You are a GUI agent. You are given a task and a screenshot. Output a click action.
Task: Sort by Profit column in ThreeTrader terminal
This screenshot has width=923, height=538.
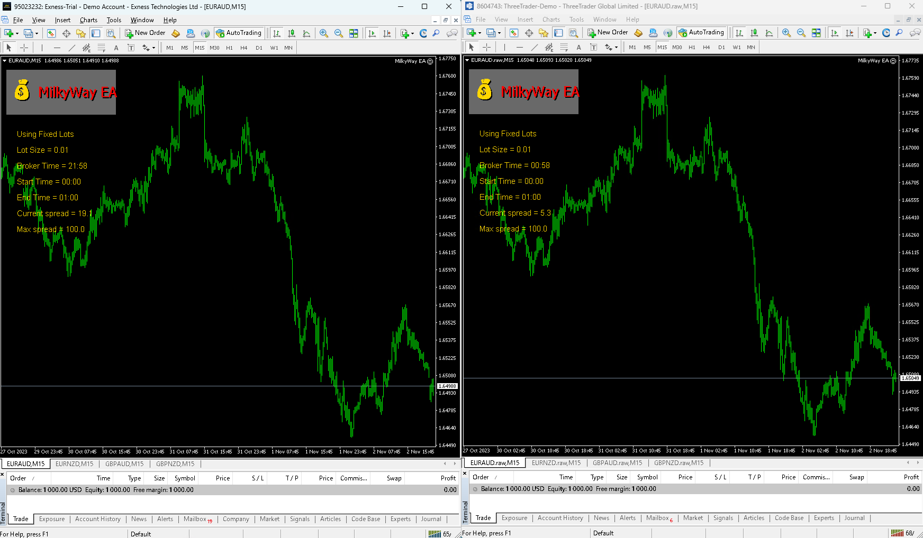point(911,477)
